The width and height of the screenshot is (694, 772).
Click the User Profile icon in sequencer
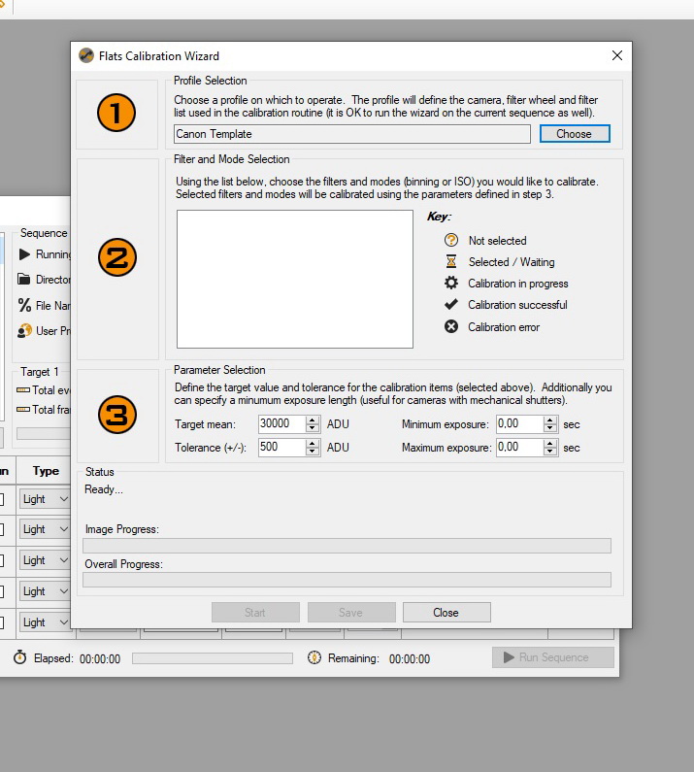pos(24,331)
